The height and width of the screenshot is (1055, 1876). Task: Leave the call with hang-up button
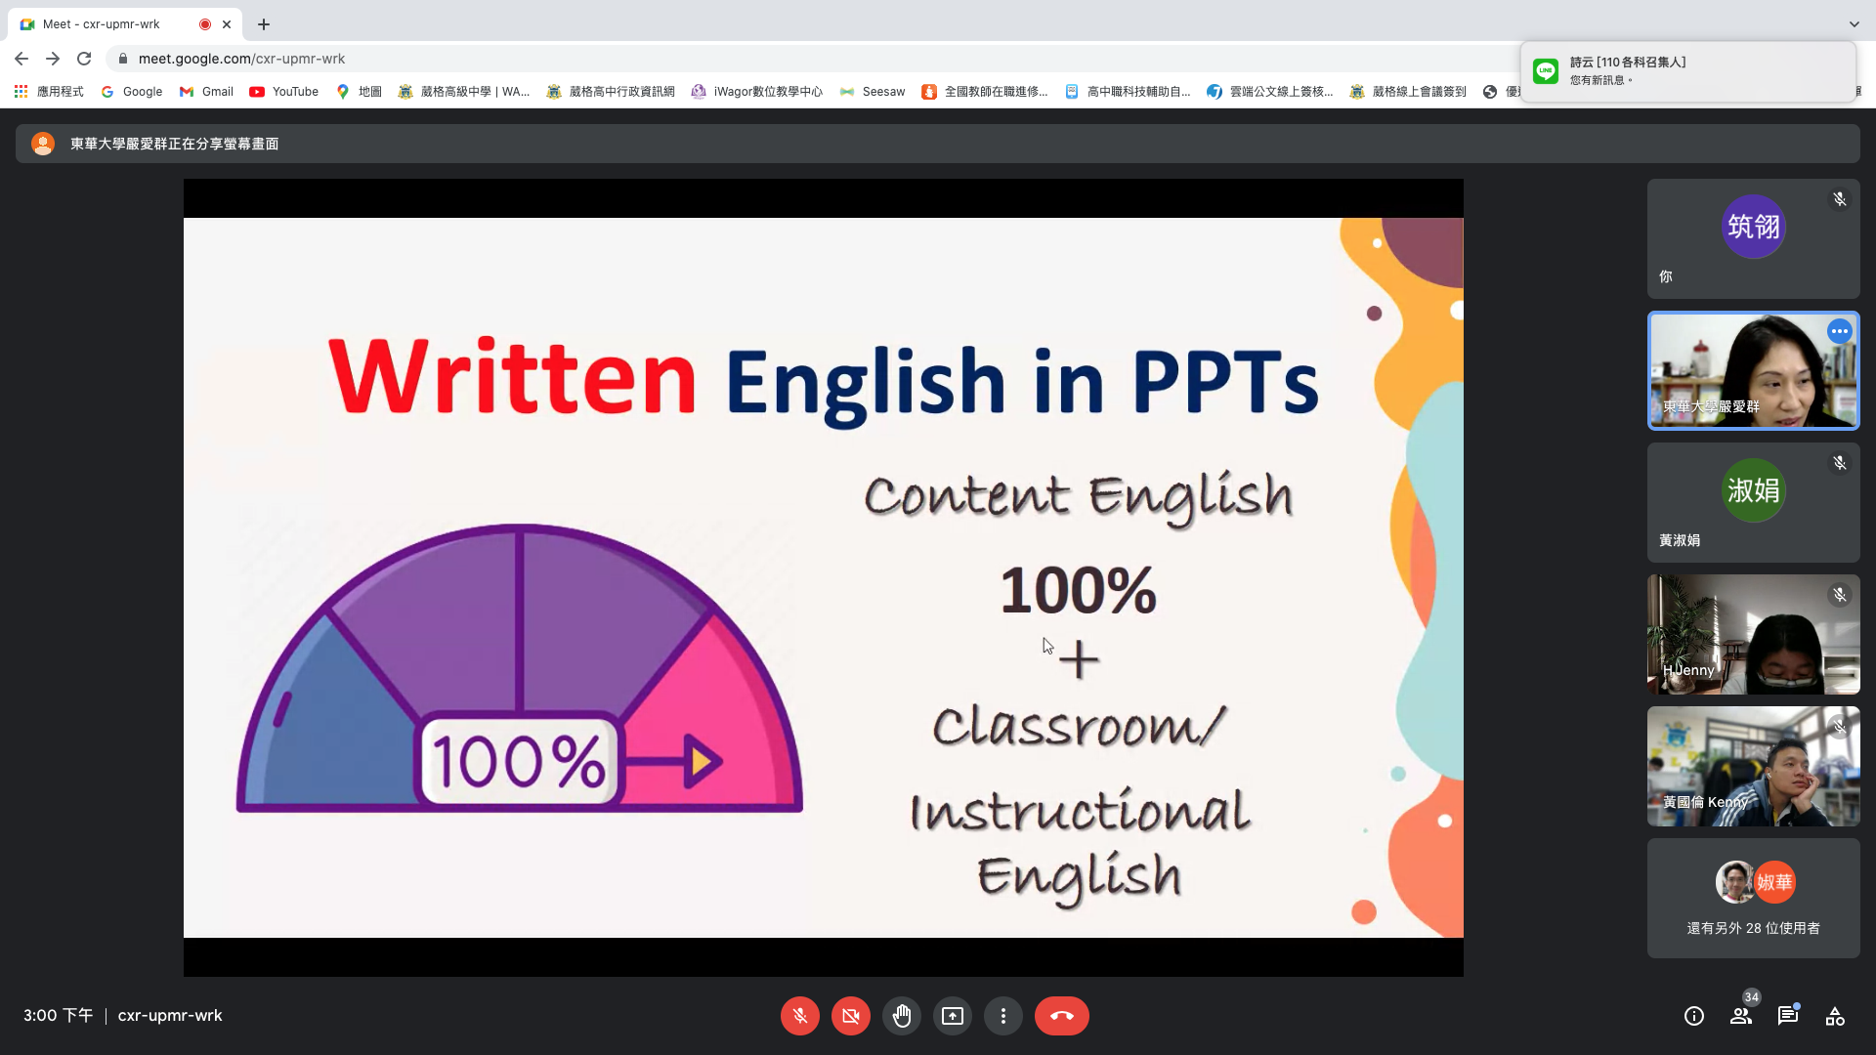tap(1061, 1016)
